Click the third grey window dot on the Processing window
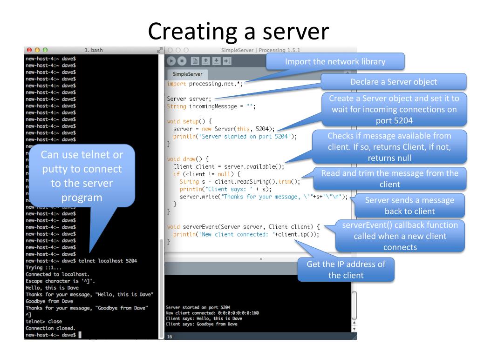477x357 pixels. pyautogui.click(x=186, y=50)
